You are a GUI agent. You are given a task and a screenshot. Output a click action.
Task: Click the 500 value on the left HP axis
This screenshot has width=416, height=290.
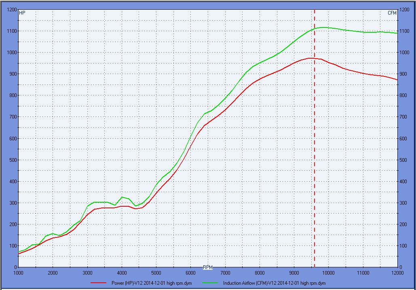[13, 160]
